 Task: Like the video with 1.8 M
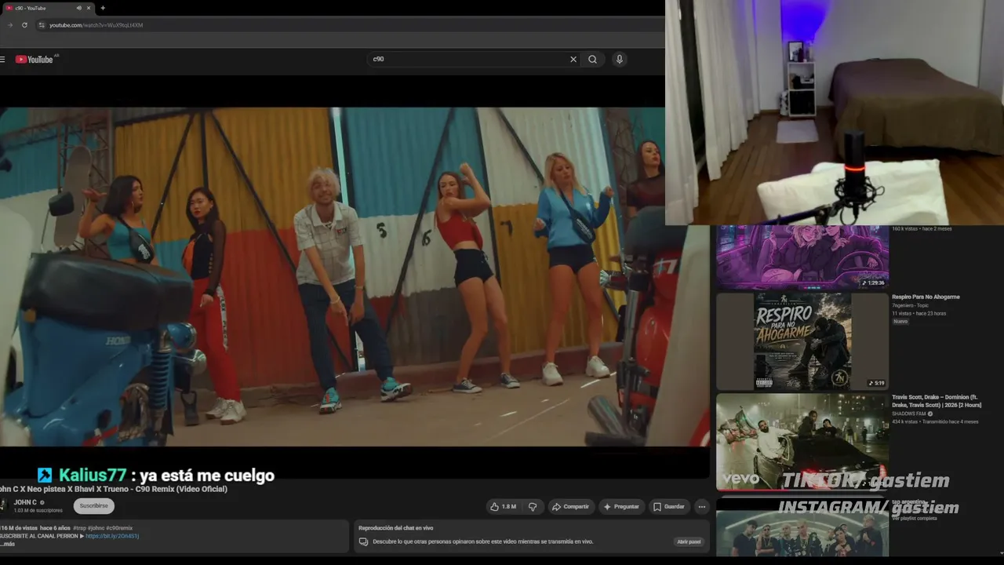click(503, 507)
